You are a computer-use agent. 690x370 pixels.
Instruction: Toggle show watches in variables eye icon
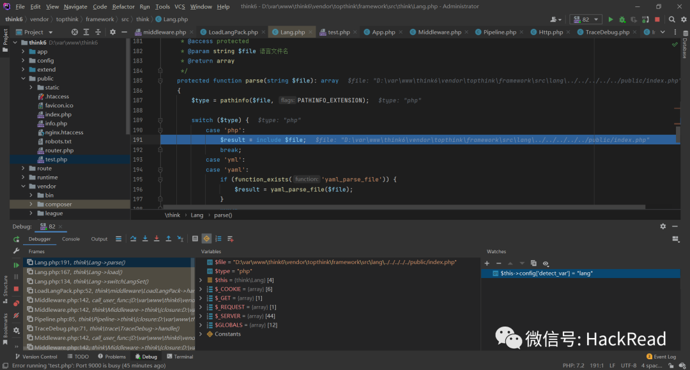[546, 263]
